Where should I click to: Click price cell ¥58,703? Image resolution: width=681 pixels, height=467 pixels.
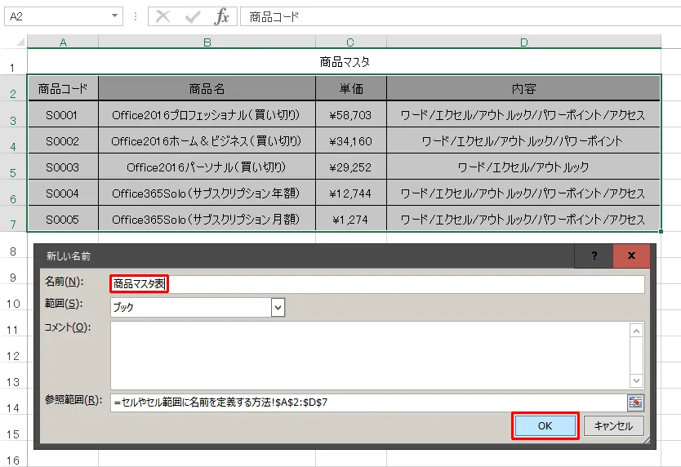[351, 114]
